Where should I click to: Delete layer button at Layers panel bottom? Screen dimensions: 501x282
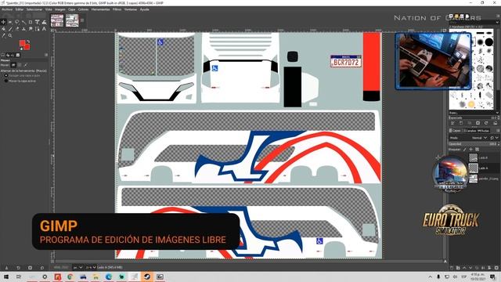click(x=496, y=268)
